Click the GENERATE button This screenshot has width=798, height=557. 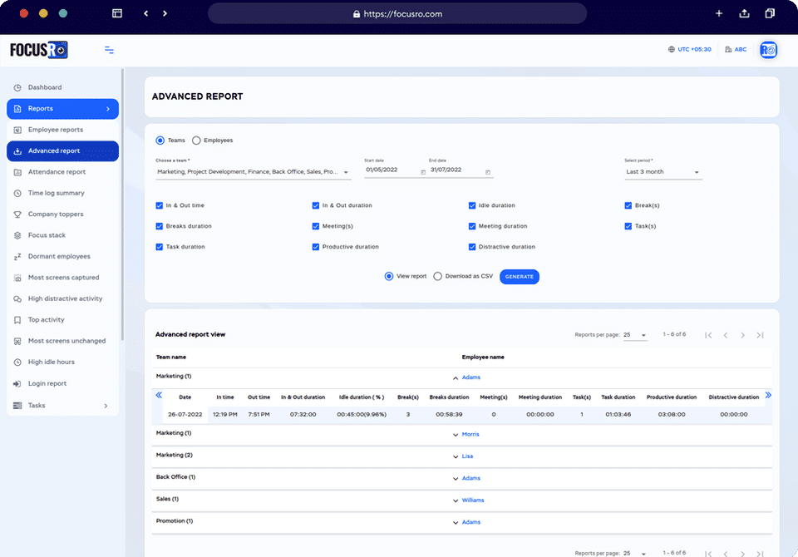(x=519, y=277)
